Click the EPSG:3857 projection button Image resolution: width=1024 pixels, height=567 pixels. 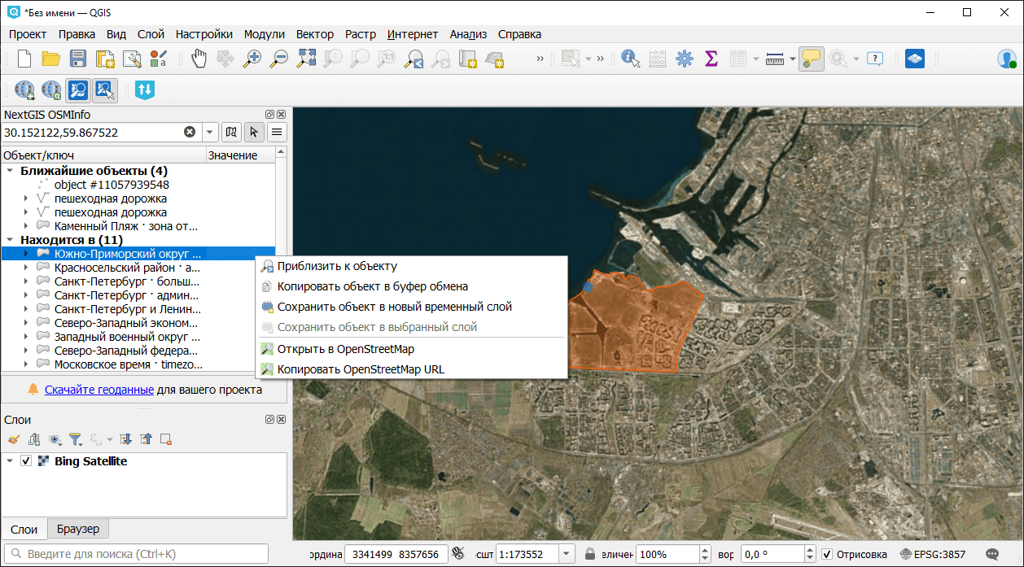click(932, 554)
